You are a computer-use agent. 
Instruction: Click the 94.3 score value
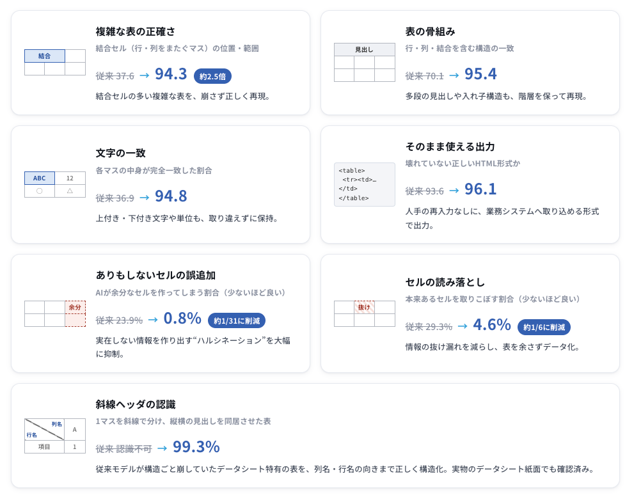[171, 74]
